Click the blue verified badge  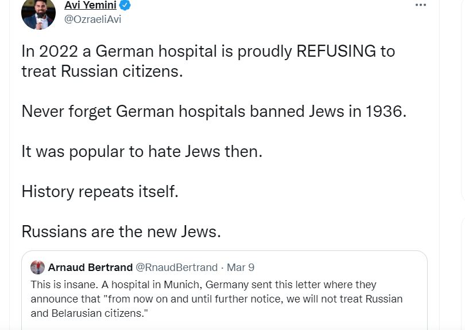tap(126, 6)
